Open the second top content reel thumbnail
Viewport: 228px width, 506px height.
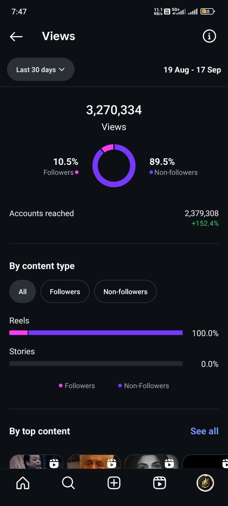(94, 462)
